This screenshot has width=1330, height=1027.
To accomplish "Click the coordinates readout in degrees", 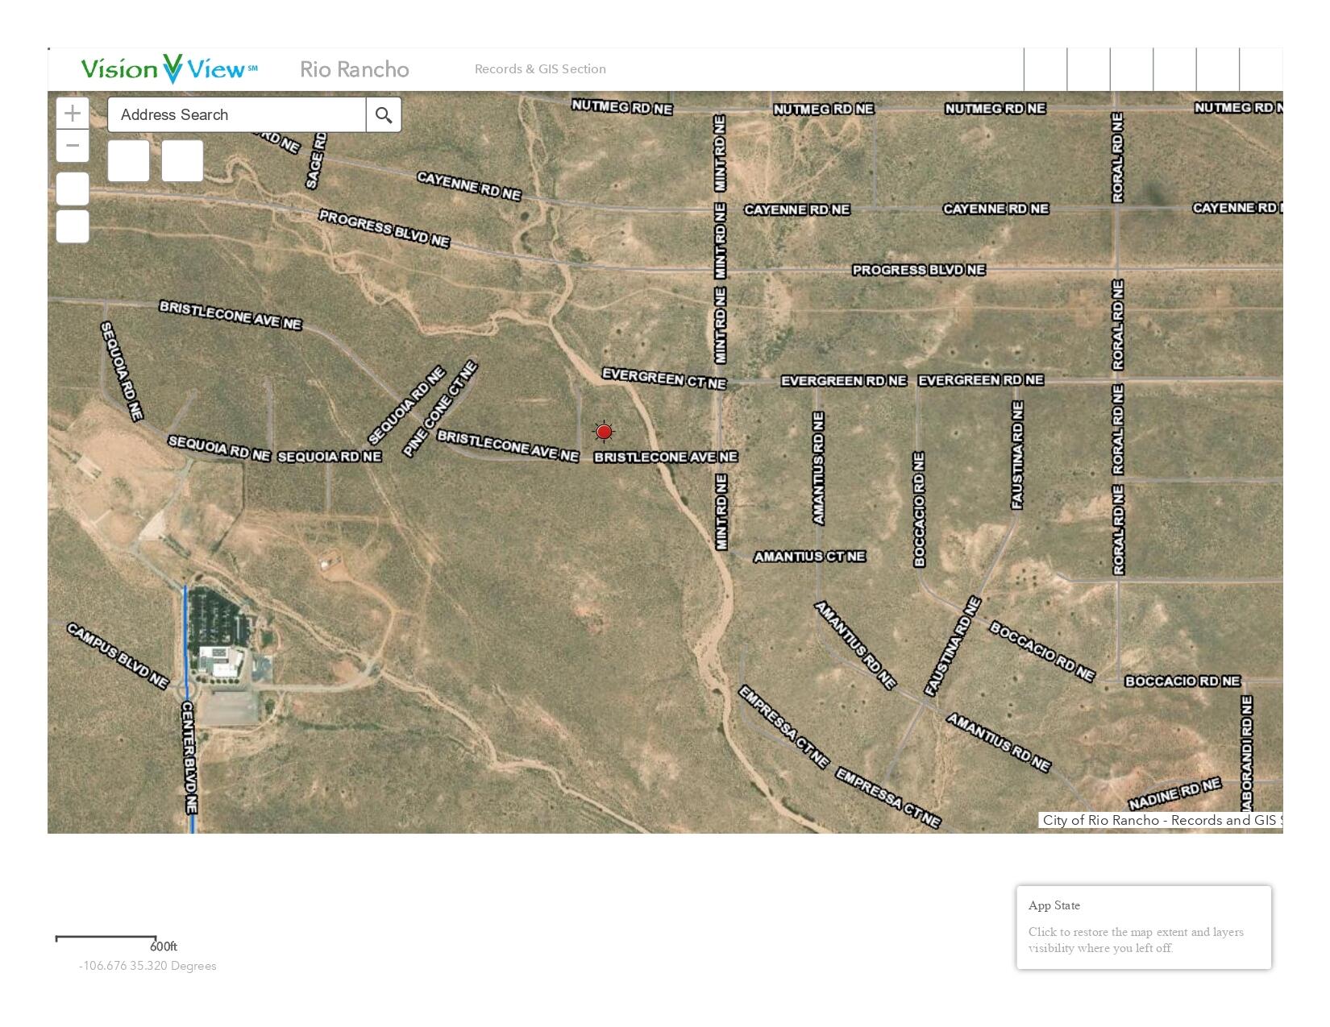I will click(x=148, y=966).
